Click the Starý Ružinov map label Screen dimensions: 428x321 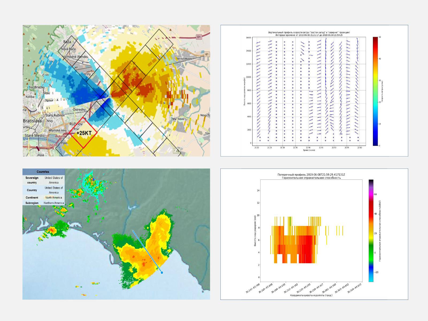click(x=55, y=115)
